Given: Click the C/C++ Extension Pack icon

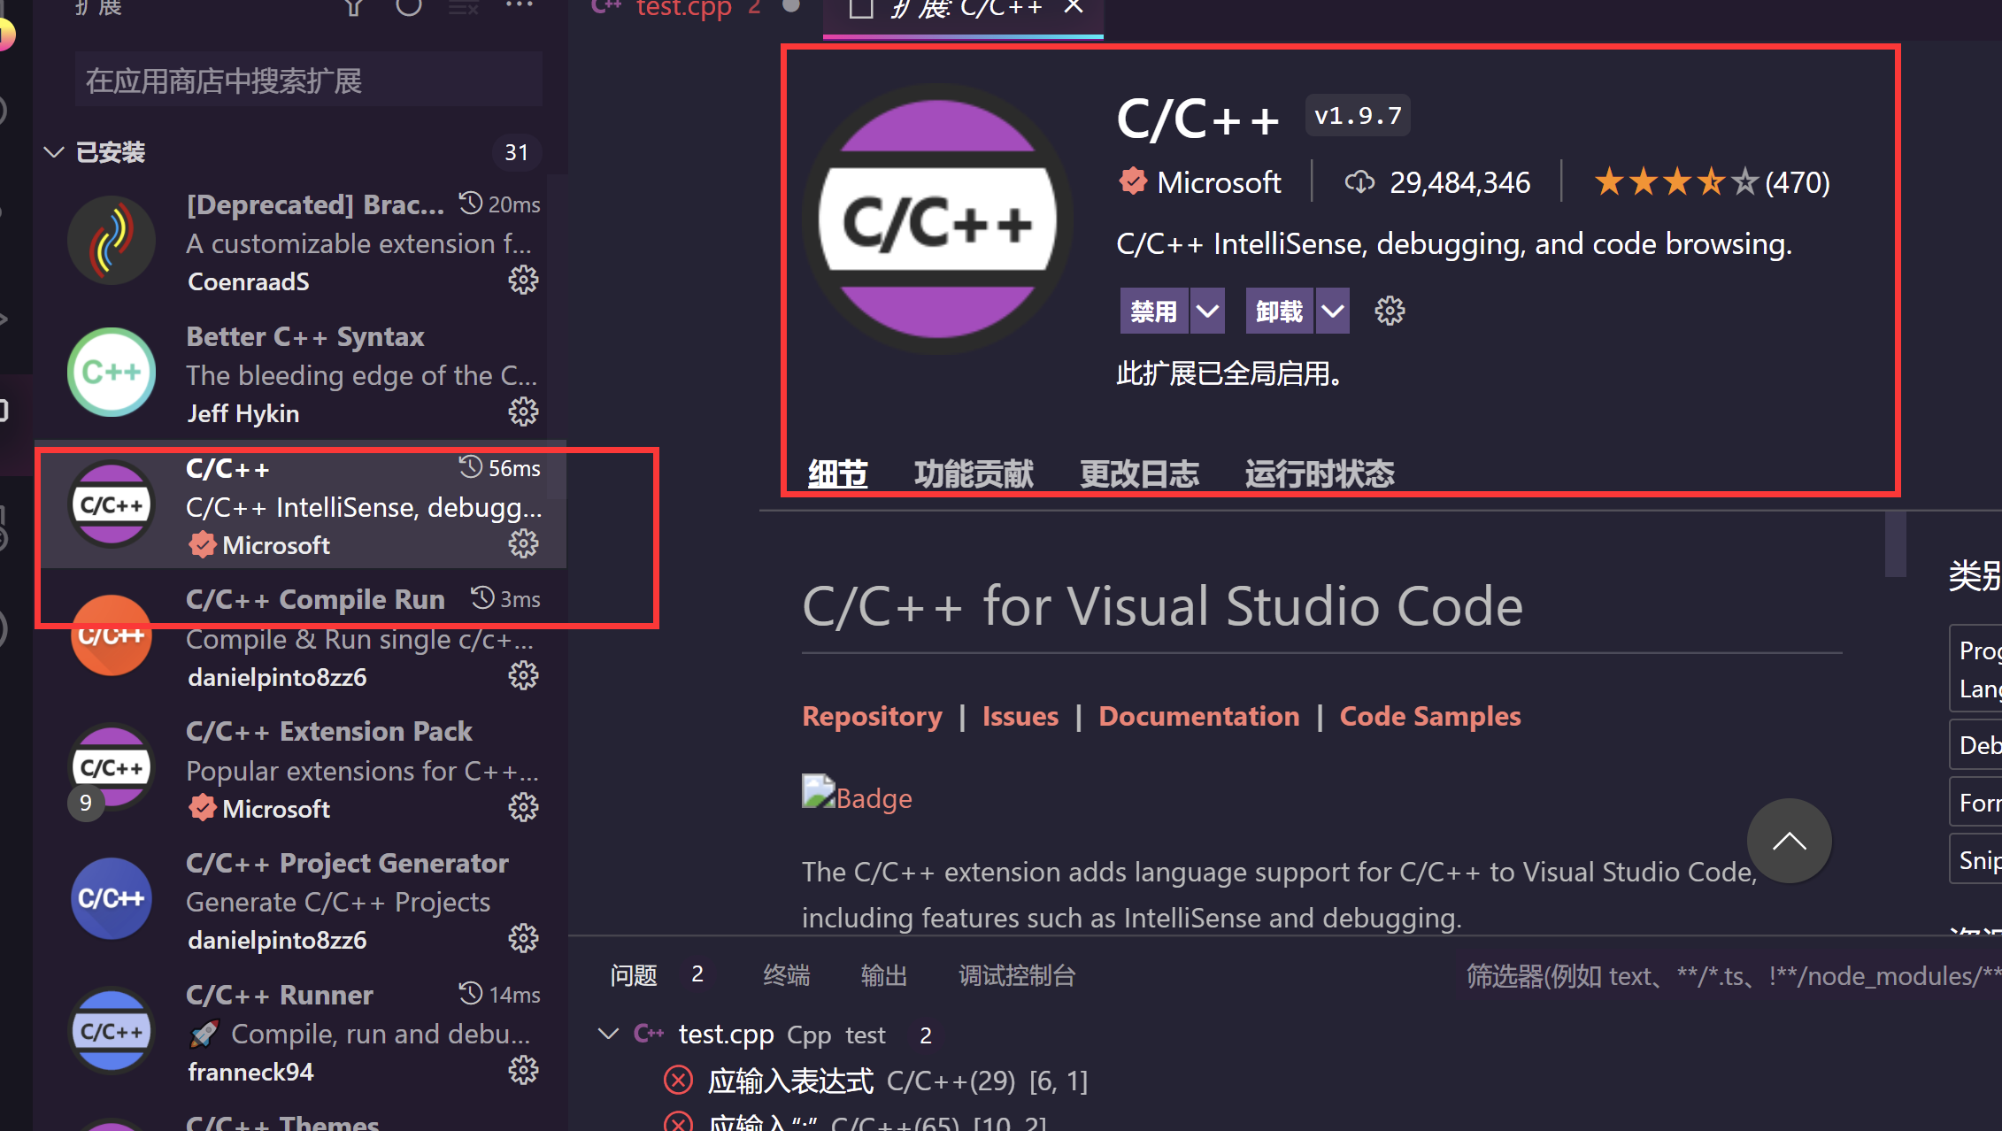Looking at the screenshot, I should [x=112, y=767].
